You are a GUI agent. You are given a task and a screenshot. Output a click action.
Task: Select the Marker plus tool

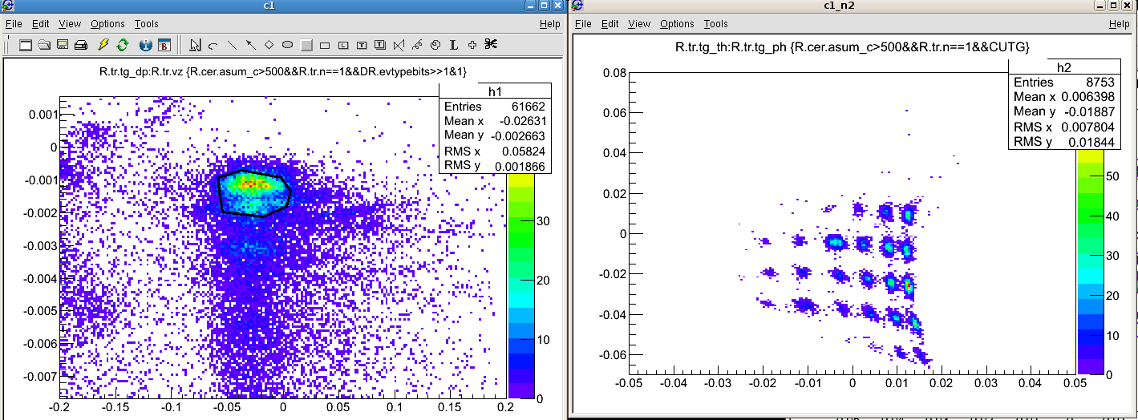click(x=472, y=45)
